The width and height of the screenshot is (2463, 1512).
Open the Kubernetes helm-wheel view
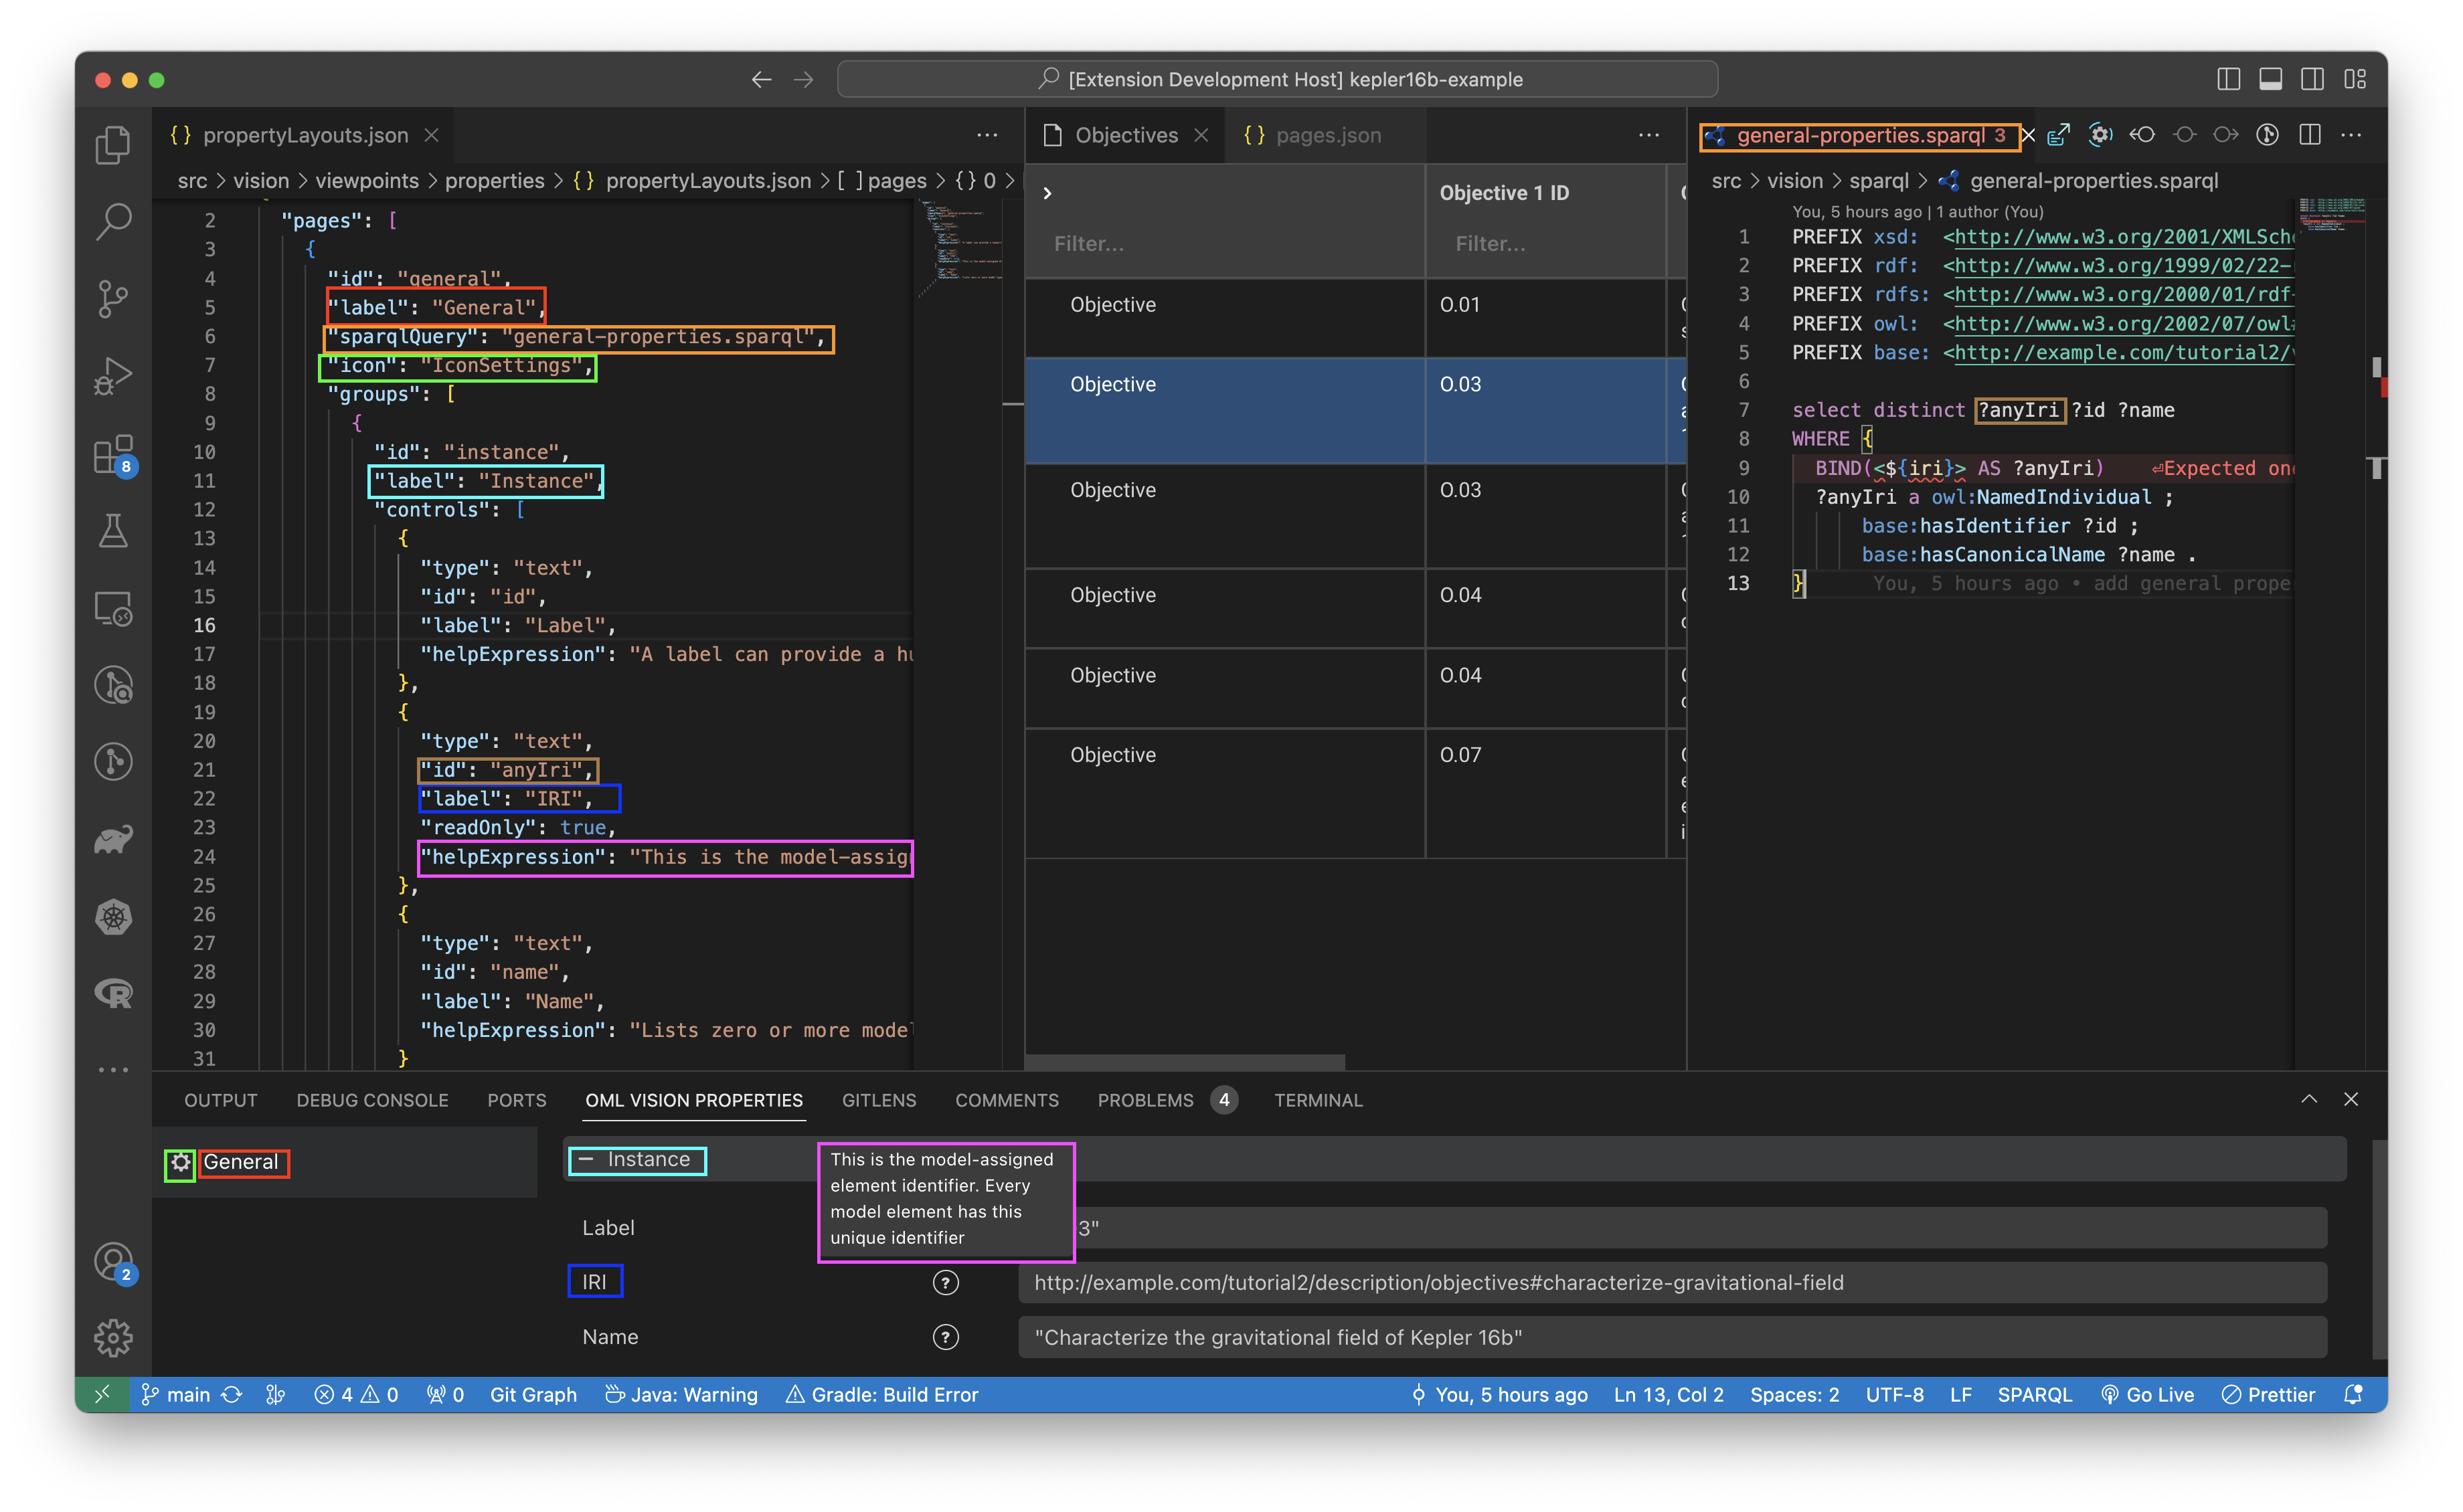113,917
